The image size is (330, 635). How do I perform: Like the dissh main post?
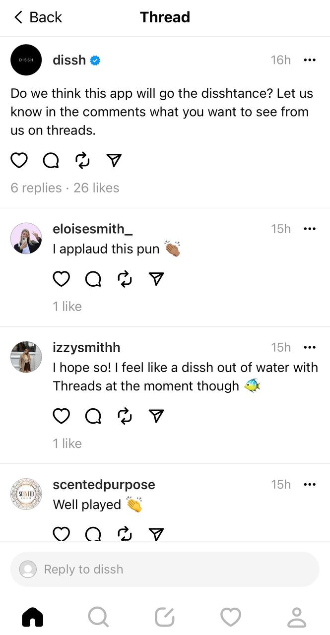click(x=19, y=160)
